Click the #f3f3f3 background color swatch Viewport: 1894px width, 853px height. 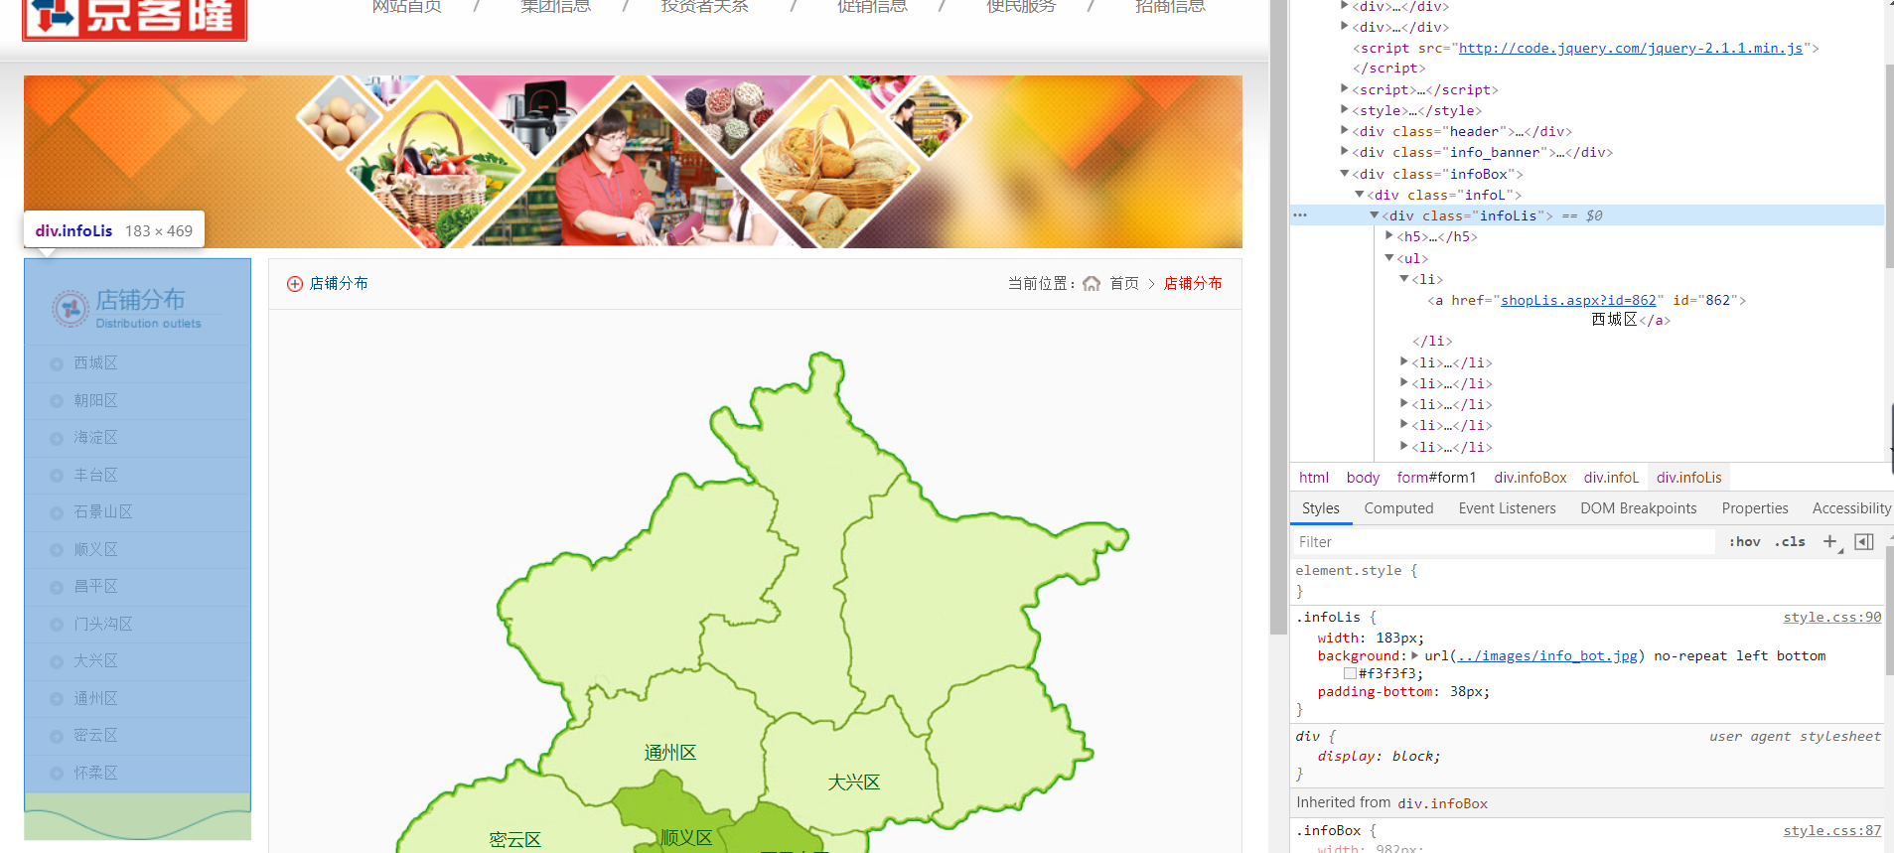click(1350, 673)
